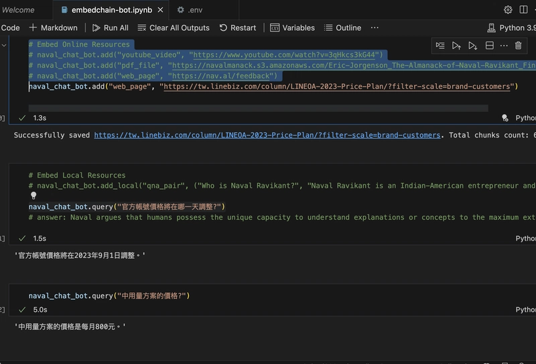The image size is (536, 364).
Task: Split the cell using the cell toolbar
Action: 490,46
